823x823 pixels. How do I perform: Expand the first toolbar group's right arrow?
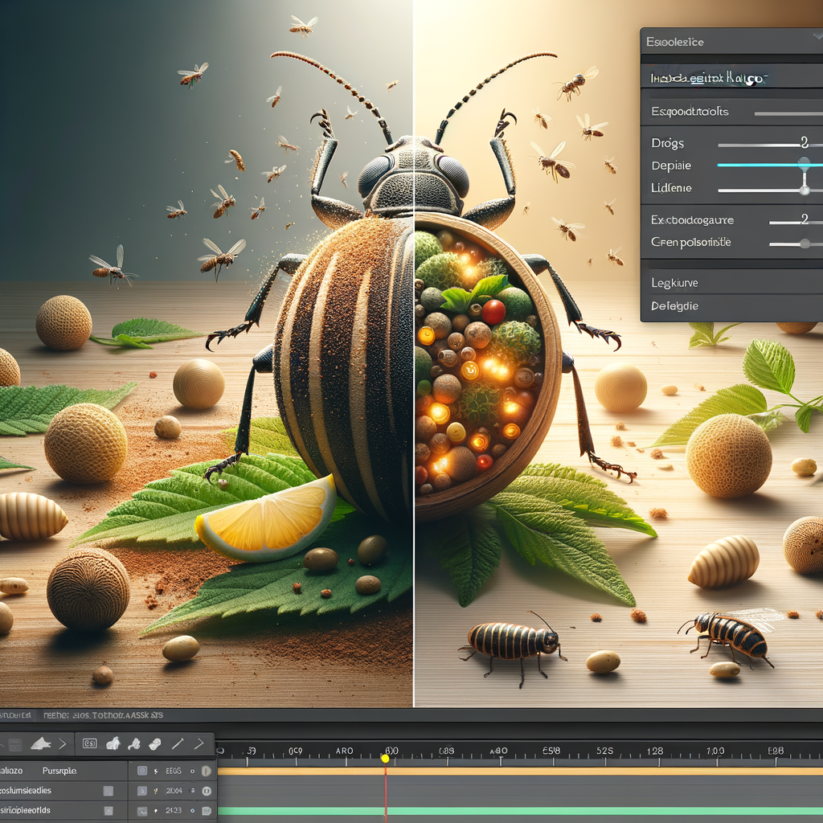(x=63, y=744)
